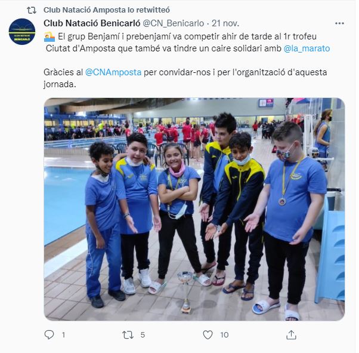Screen dimensions: 359x353
Task: Click the retweet count number 5
Action: pyautogui.click(x=143, y=335)
